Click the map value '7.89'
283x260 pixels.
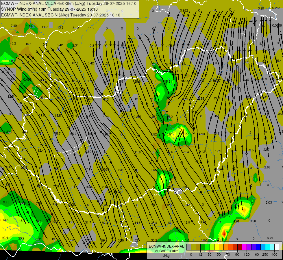(x=14, y=26)
